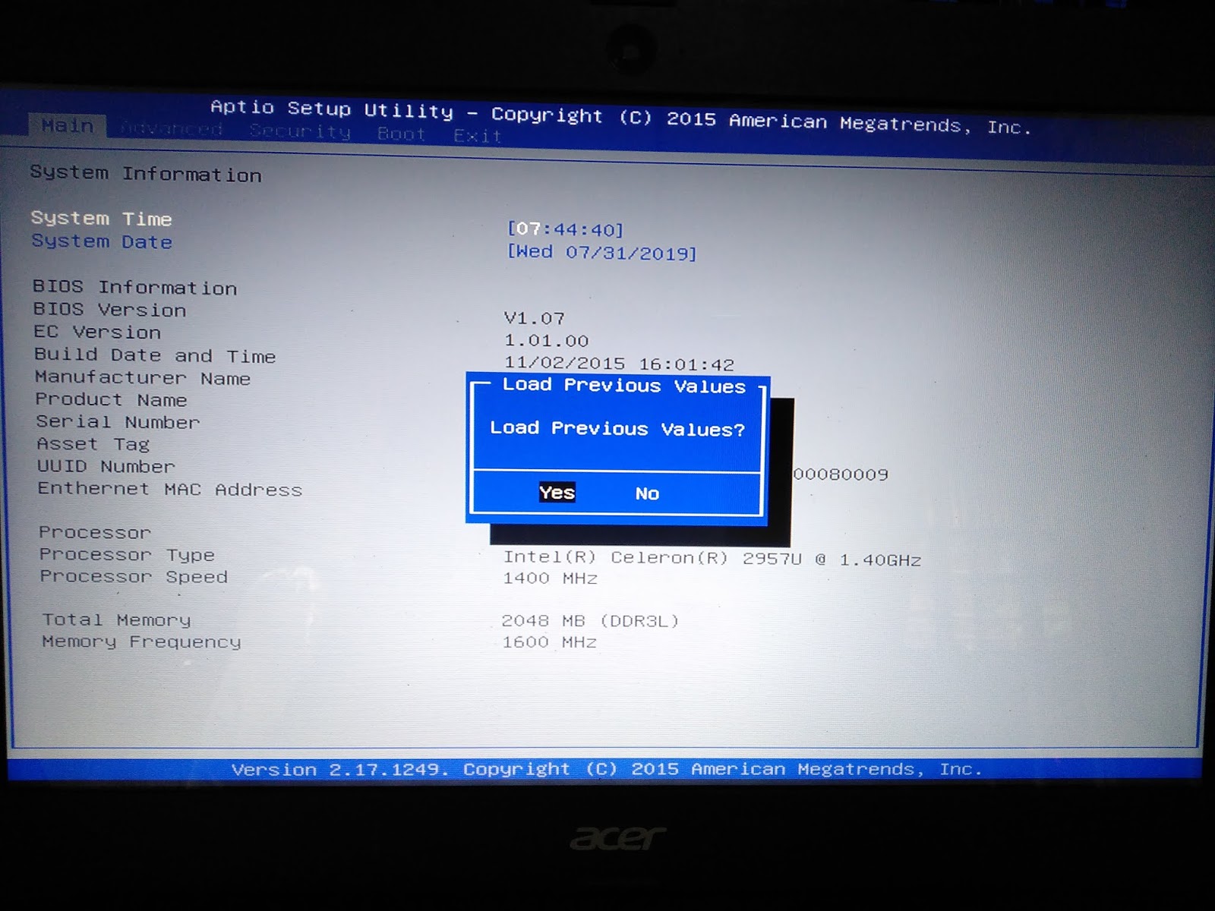Click the System Time label
The width and height of the screenshot is (1215, 911).
[x=101, y=219]
